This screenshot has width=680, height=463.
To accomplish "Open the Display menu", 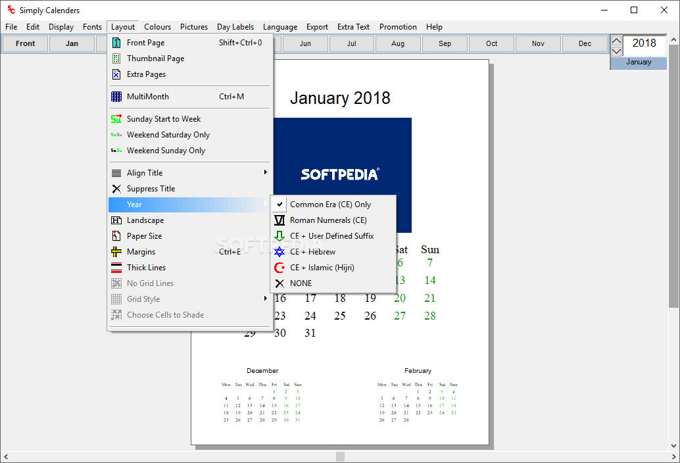I will pyautogui.click(x=61, y=27).
